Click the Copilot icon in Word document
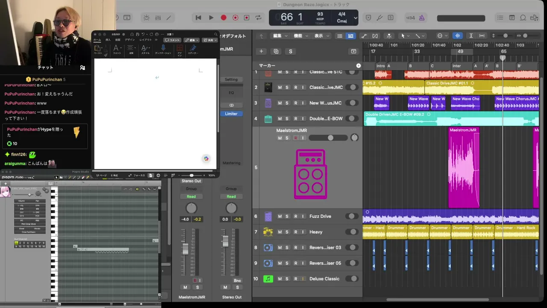 click(x=206, y=159)
